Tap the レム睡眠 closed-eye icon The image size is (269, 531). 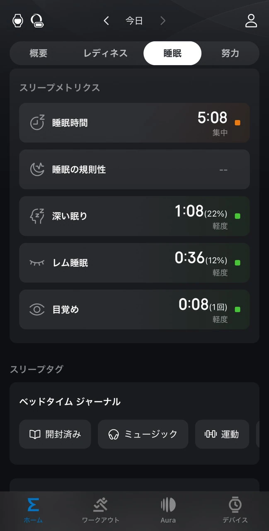click(37, 263)
